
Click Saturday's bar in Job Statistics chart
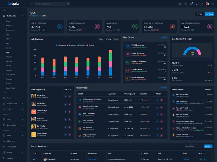pos(110,63)
